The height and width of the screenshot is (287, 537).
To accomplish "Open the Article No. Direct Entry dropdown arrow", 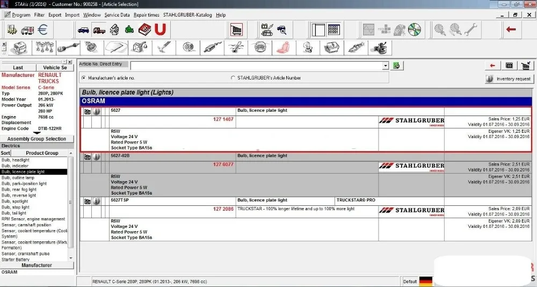I will (386, 66).
